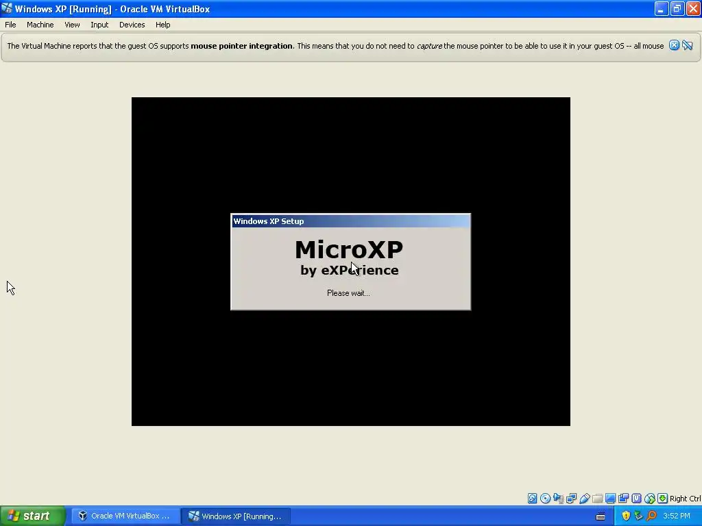This screenshot has width=702, height=526.
Task: Click the orange magnifier tray icon
Action: click(651, 516)
